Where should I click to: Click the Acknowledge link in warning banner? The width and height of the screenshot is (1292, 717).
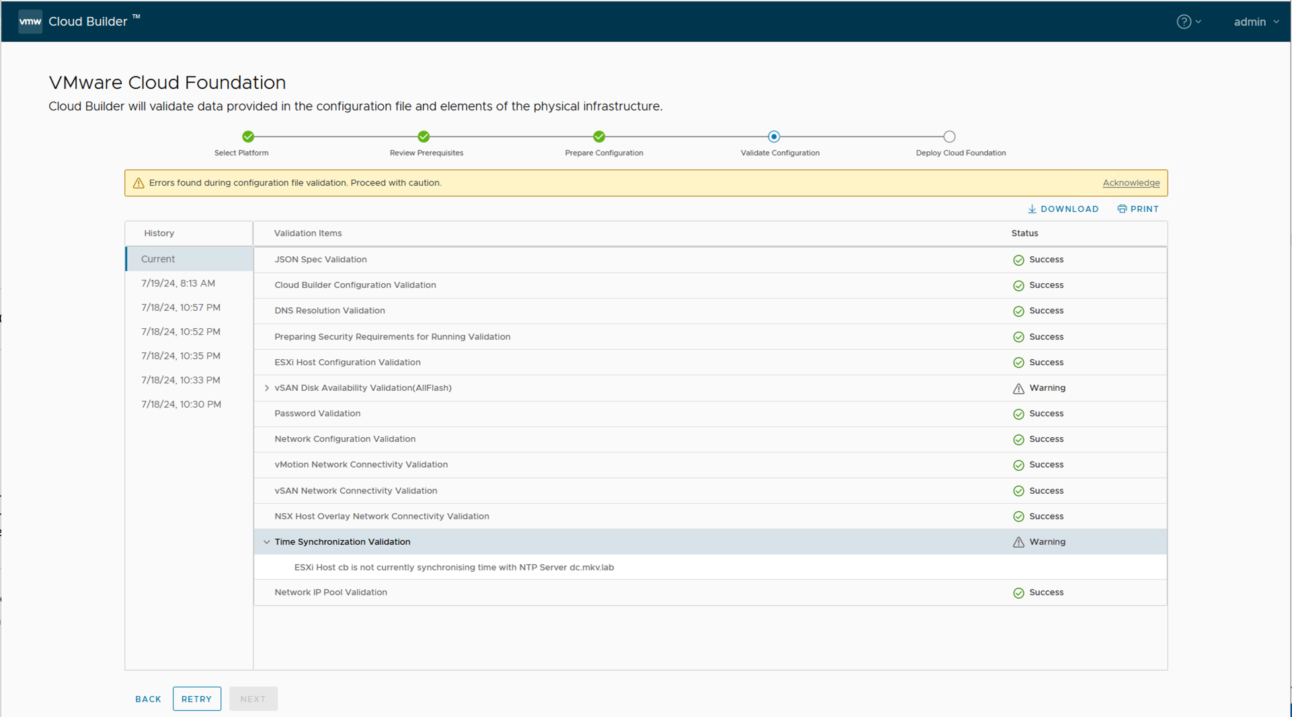pos(1131,183)
